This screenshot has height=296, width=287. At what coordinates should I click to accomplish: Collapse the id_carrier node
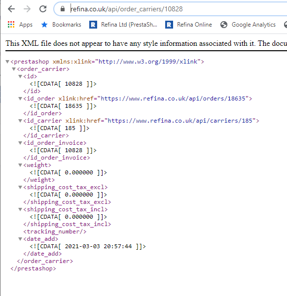pos(20,121)
